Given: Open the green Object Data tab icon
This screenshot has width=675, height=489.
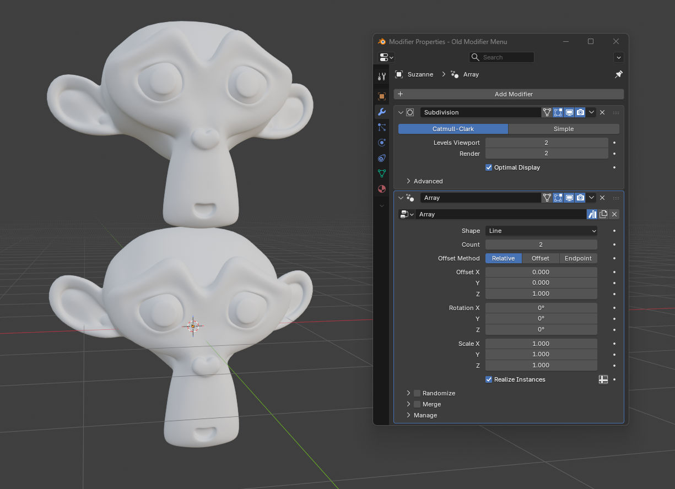Looking at the screenshot, I should coord(382,173).
